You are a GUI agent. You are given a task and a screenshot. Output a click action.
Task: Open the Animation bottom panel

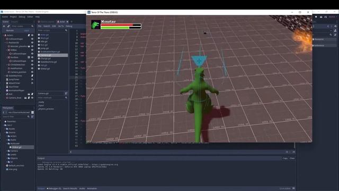(92, 189)
